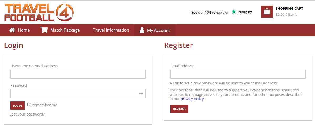
Task: Click the Home house icon
Action: pos(12,30)
